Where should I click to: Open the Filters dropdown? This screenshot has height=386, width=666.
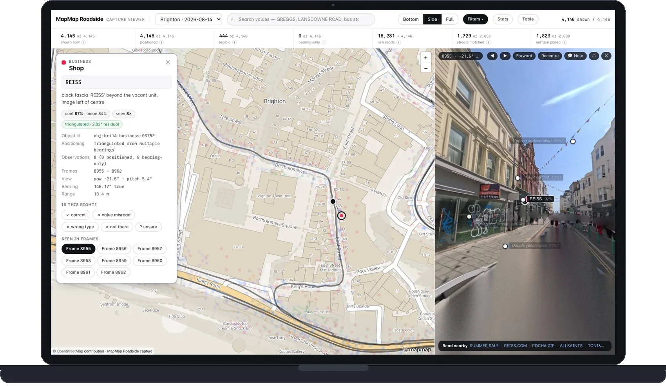coord(475,19)
